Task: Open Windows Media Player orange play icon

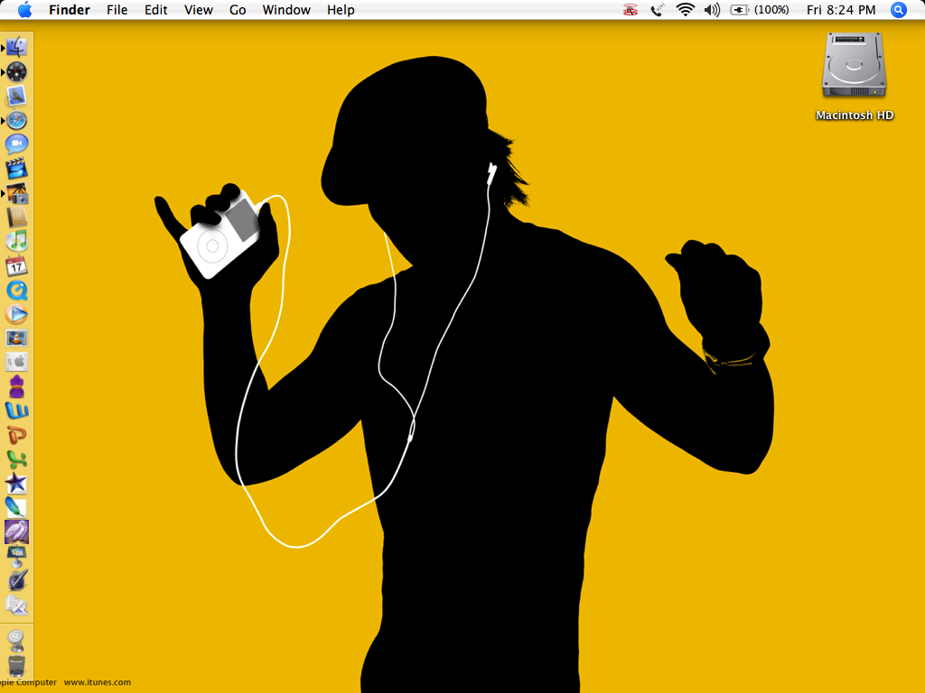Action: [16, 314]
